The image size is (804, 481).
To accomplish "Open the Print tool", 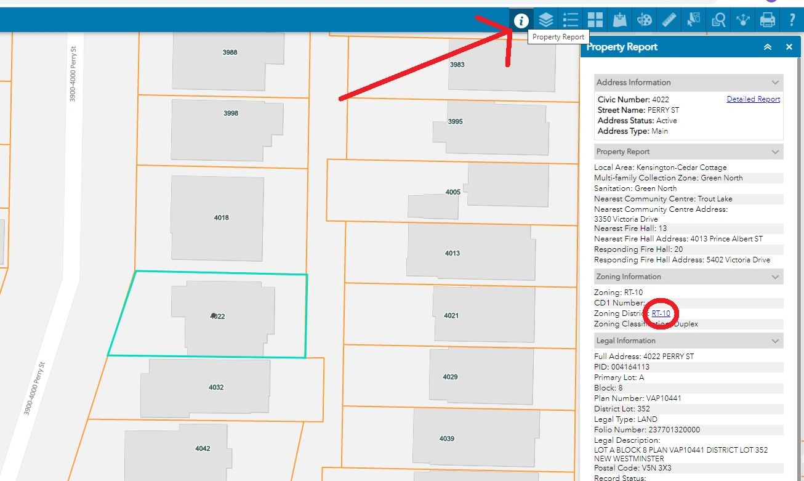I will (x=767, y=20).
